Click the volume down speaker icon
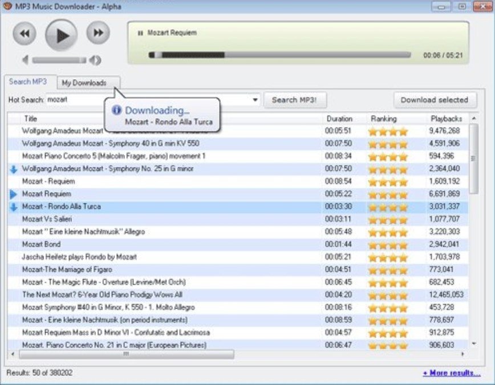Viewport: 495px width, 385px height. (x=25, y=60)
